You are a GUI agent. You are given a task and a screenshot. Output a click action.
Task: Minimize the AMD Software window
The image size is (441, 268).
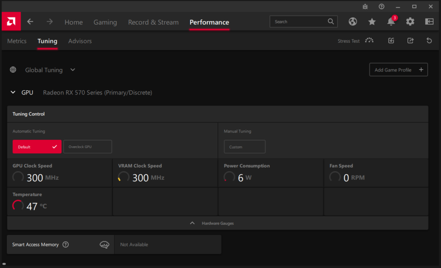[x=398, y=6]
